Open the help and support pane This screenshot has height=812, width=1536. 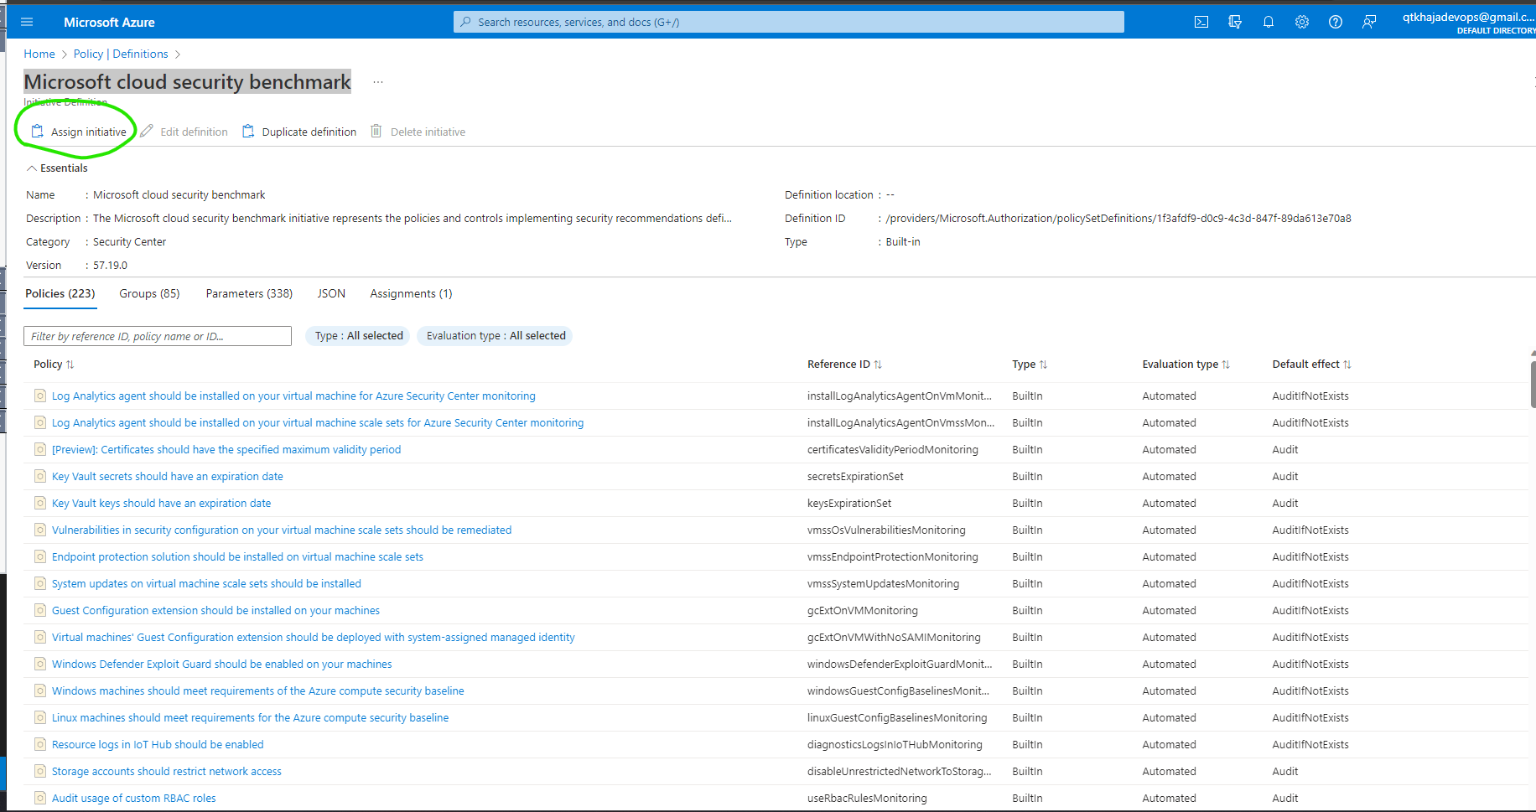click(1335, 22)
